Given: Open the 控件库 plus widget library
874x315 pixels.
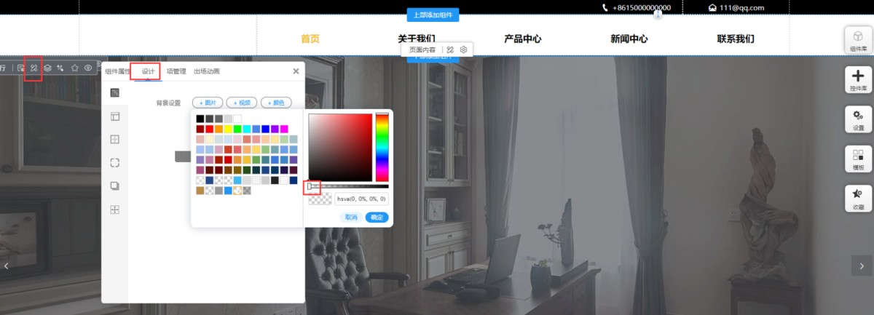Looking at the screenshot, I should click(x=858, y=80).
